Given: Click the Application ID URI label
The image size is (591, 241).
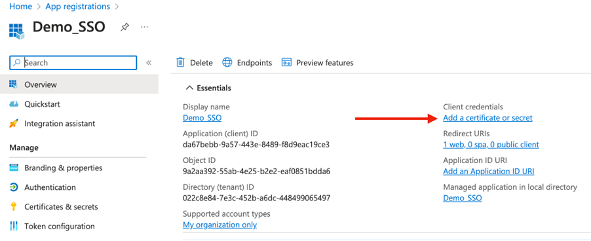Looking at the screenshot, I should click(x=475, y=160).
